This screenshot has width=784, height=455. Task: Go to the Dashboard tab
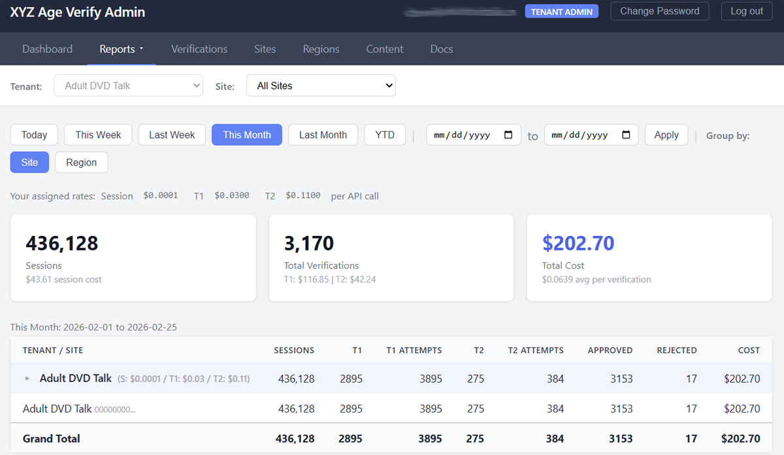[x=47, y=49]
